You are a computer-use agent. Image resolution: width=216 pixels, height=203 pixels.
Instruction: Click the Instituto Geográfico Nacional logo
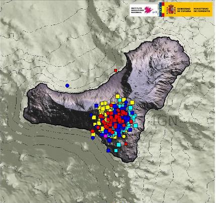point(143,10)
